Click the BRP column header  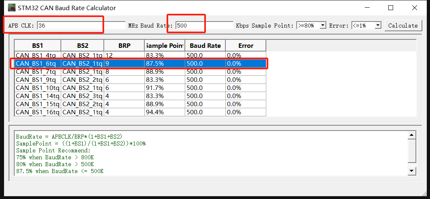pyautogui.click(x=124, y=45)
